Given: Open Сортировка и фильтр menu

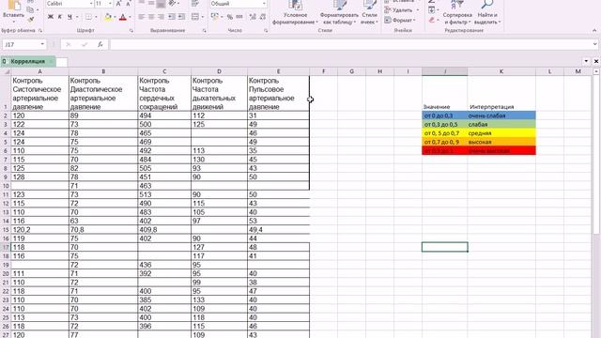Looking at the screenshot, I should [x=457, y=12].
